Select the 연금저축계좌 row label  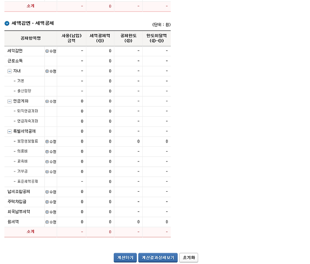pos(28,121)
